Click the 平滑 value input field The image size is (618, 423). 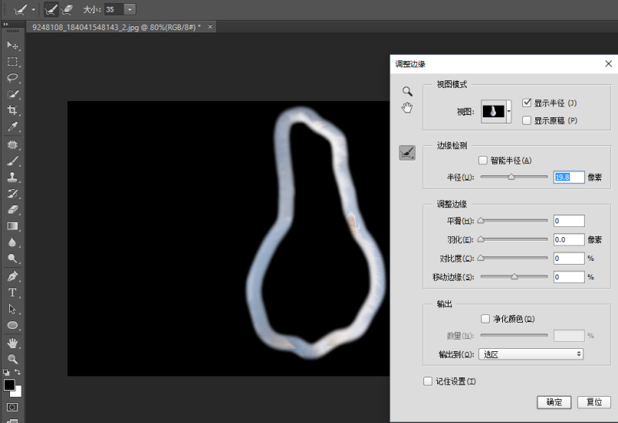point(569,221)
